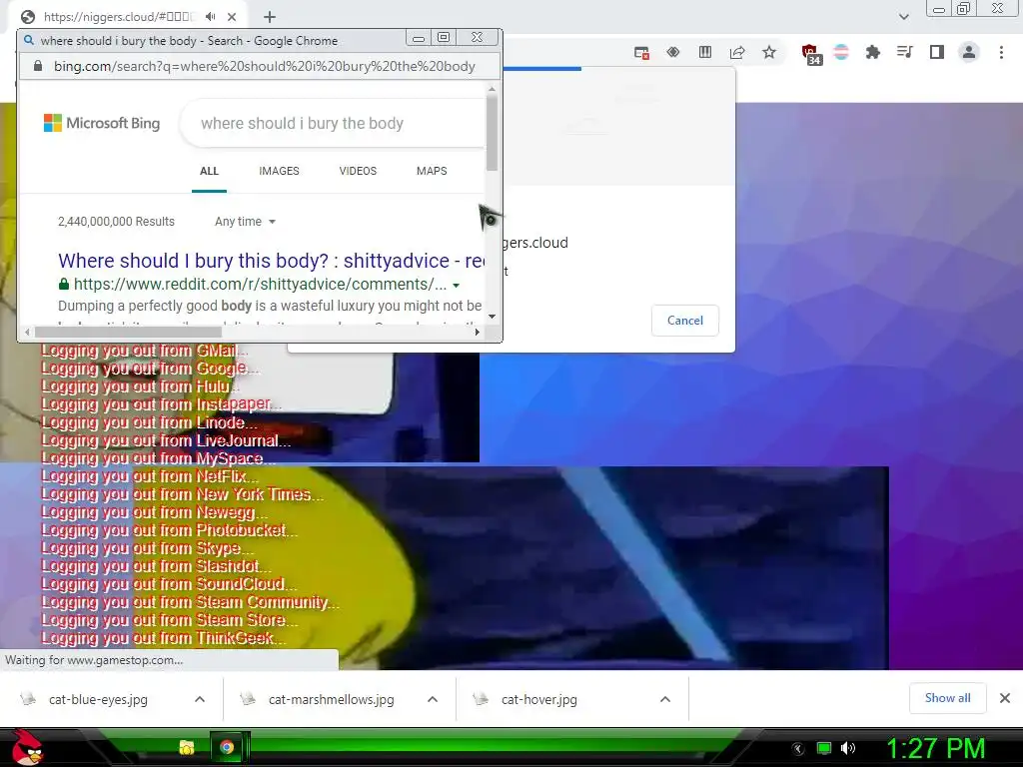Select the ALL tab in Bing results
Viewport: 1023px width, 767px height.
click(209, 171)
